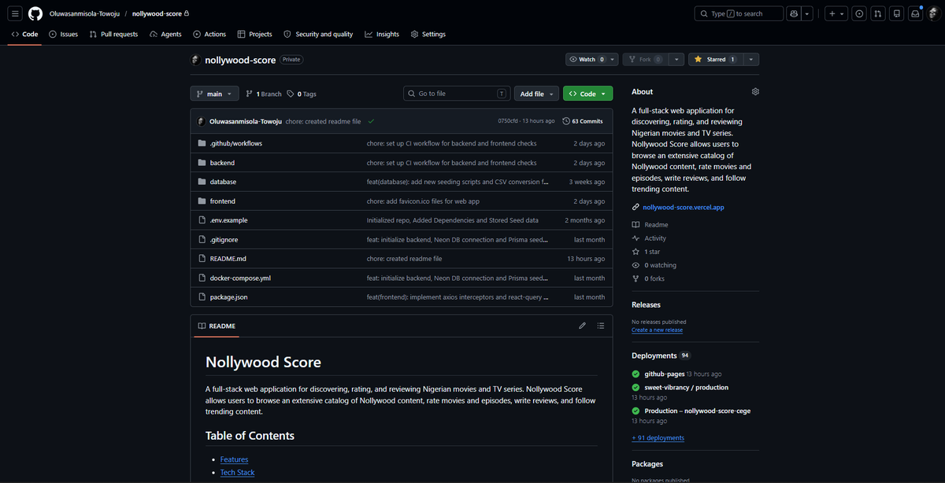
Task: Click commit hash 0750cfd
Action: pos(509,121)
